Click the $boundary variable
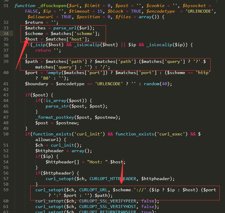Image resolution: width=225 pixels, height=213 pixels. [x=37, y=84]
